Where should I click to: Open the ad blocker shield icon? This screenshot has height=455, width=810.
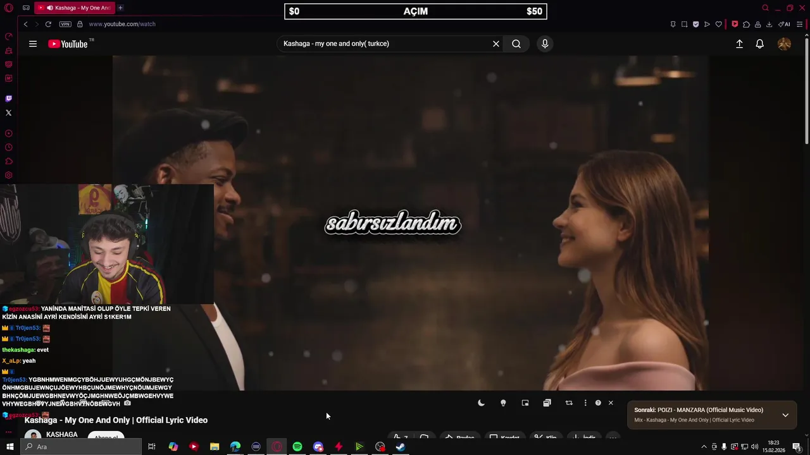pyautogui.click(x=695, y=24)
